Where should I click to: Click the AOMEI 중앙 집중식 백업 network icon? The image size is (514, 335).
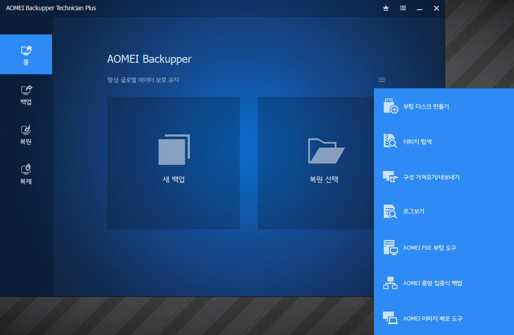tap(390, 283)
